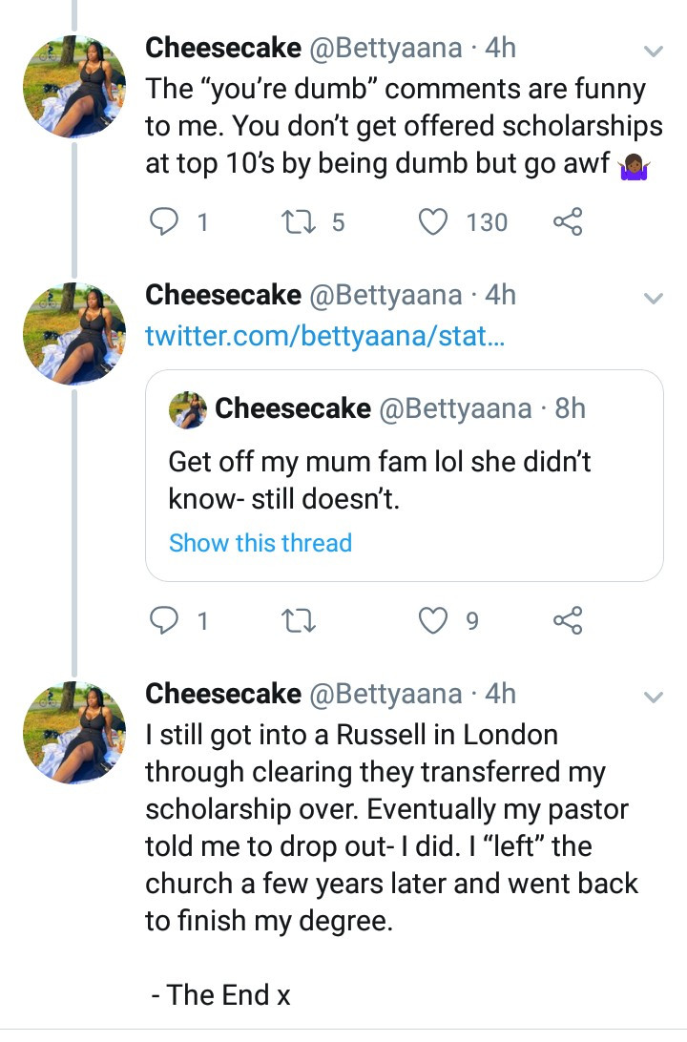
Task: Click Cheesecake name on the Russell tweet
Action: 222,694
